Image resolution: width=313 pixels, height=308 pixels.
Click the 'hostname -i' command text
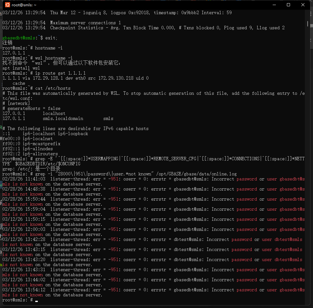pyautogui.click(x=49, y=48)
